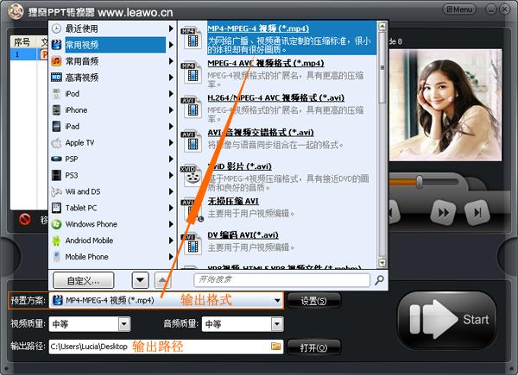Open the 视频质量 quality dropdown
The image size is (518, 375).
(123, 324)
